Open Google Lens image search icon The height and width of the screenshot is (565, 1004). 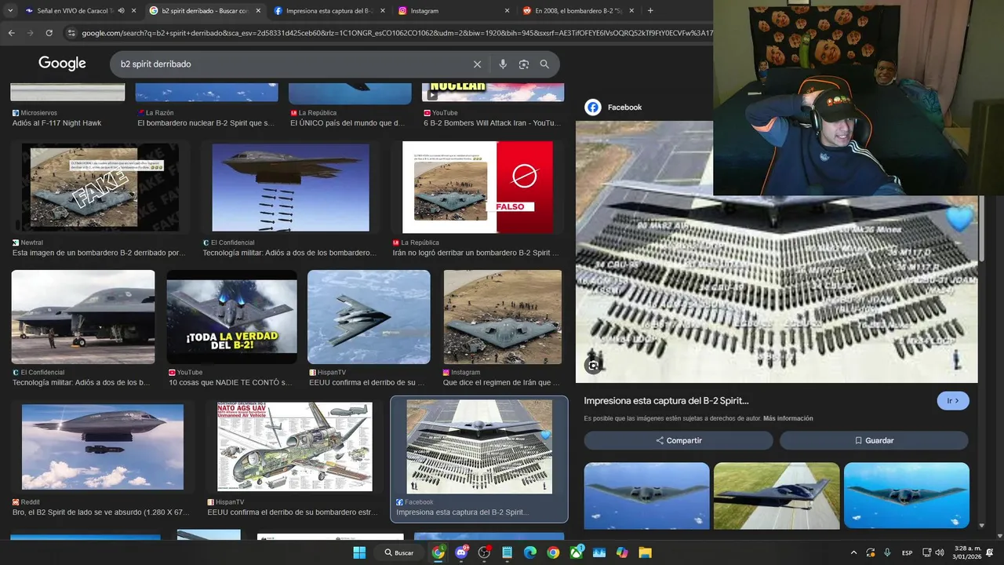pos(524,64)
